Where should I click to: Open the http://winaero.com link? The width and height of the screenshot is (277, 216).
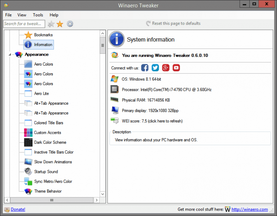(250, 209)
